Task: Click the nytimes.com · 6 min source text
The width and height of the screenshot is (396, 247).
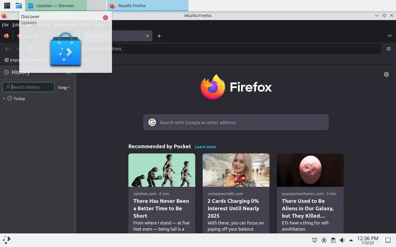Action: pyautogui.click(x=151, y=194)
